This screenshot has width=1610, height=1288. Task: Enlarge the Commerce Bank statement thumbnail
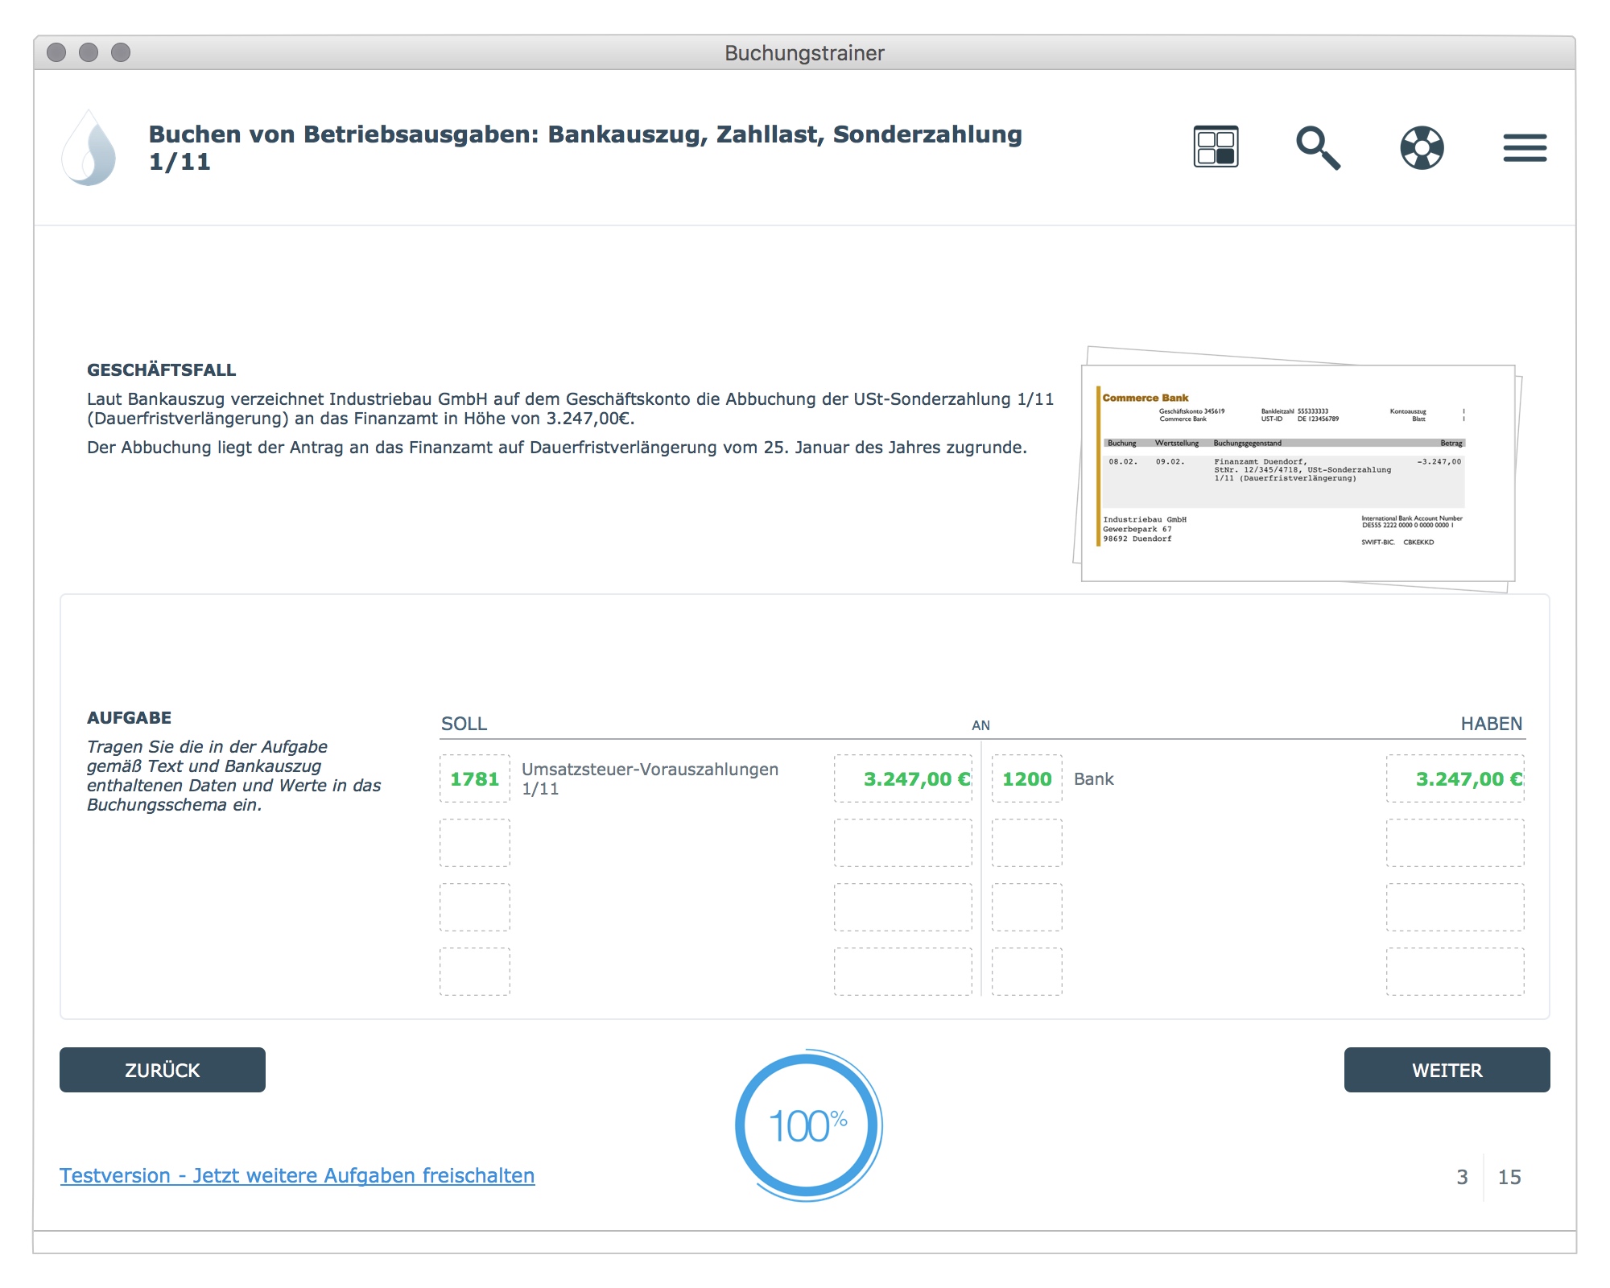tap(1297, 472)
